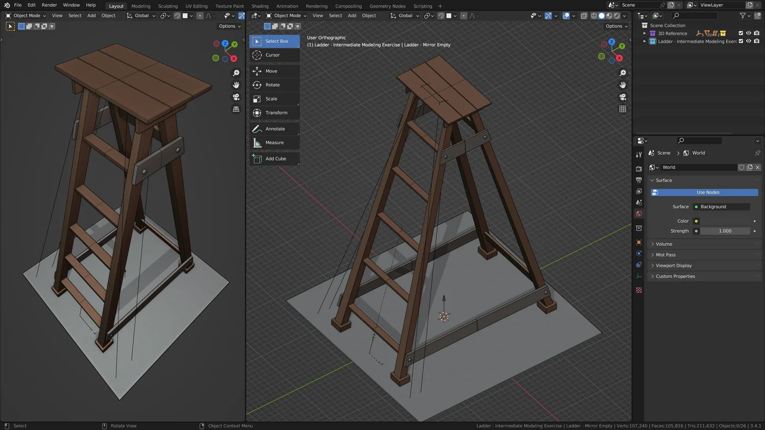Screen dimensions: 765x430
Task: Toggle Toggle X-Ray in the viewport header
Action: [x=584, y=16]
